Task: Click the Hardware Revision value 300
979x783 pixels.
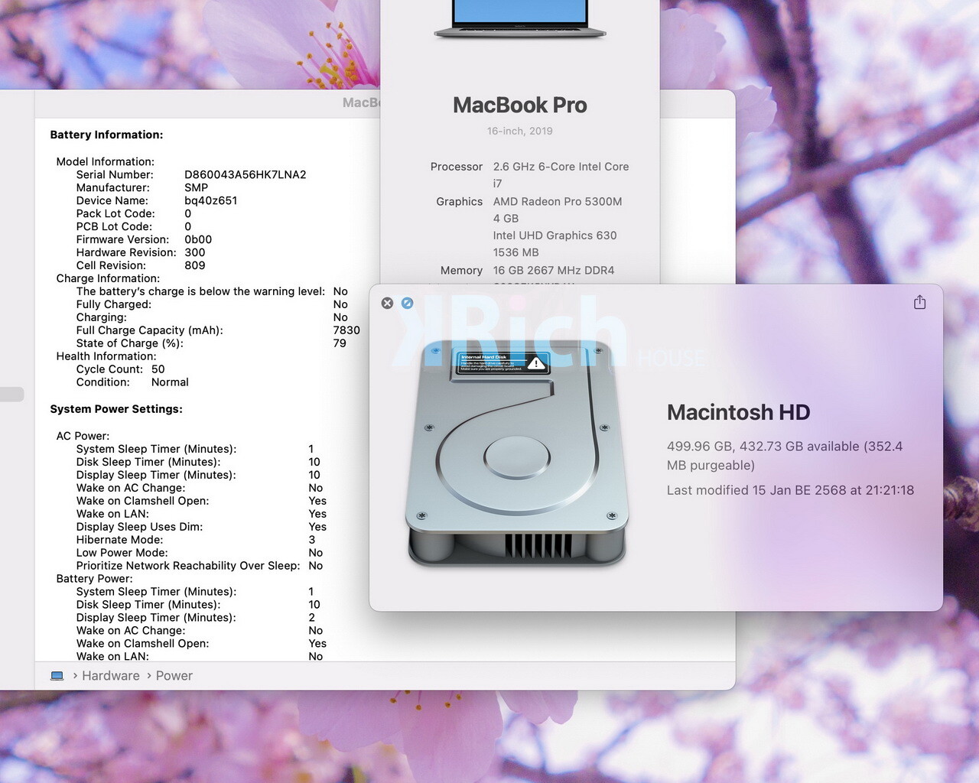Action: [195, 252]
